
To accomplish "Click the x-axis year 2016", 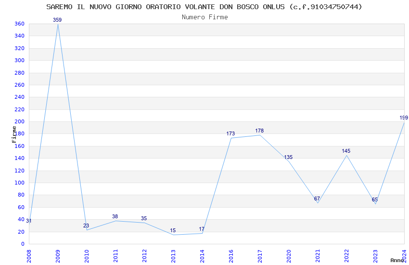I will pos(231,256).
